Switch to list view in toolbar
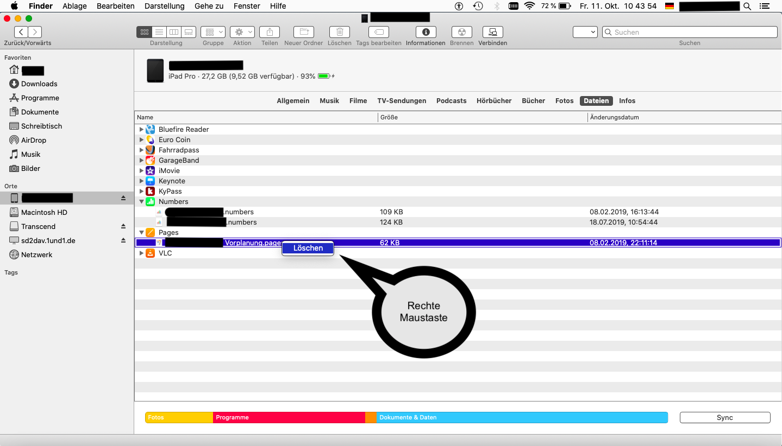Screen dimensions: 782x446 point(159,32)
